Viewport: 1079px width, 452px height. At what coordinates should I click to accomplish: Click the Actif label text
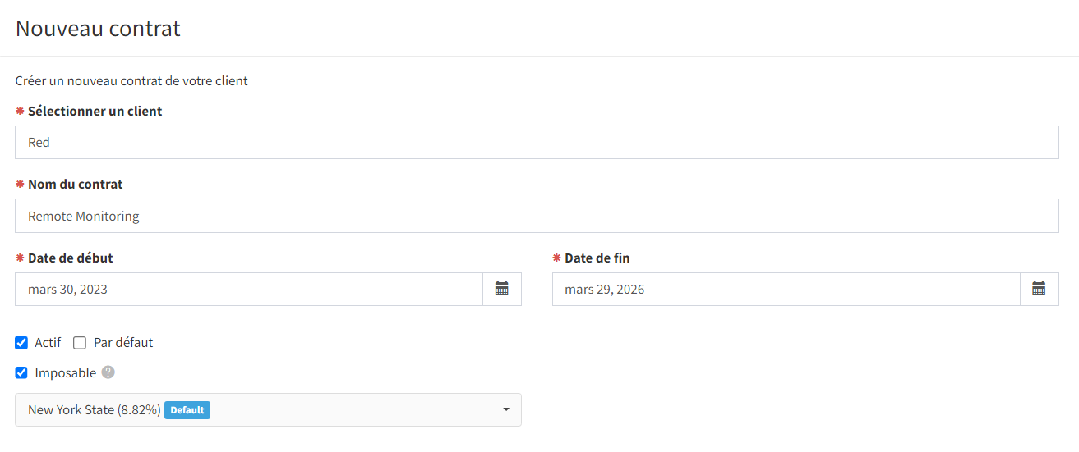(48, 343)
